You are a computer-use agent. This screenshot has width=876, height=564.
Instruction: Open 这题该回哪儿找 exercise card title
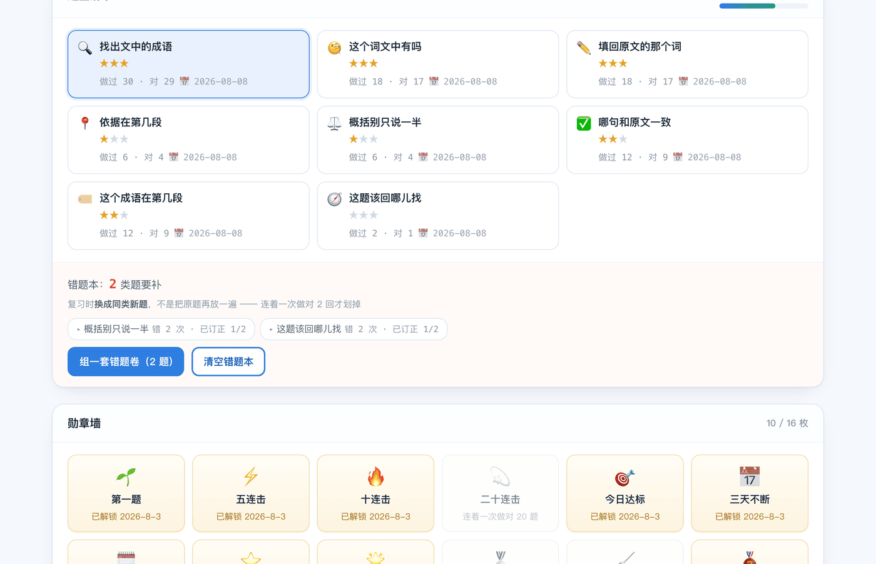pos(385,198)
